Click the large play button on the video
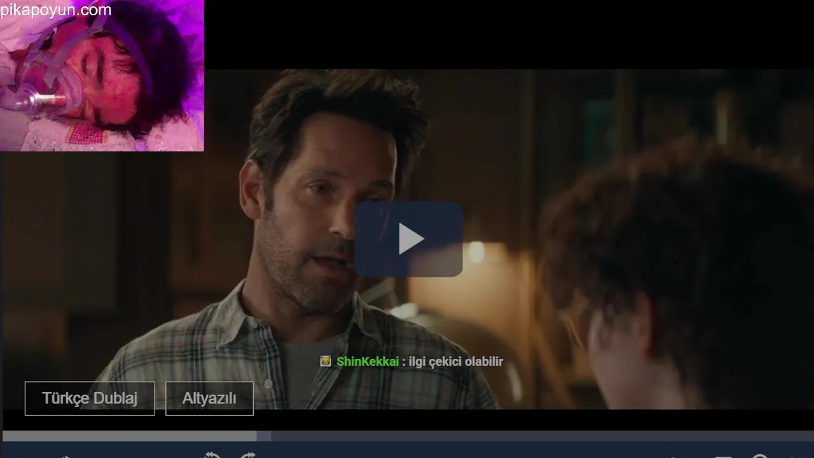This screenshot has height=458, width=814. [x=409, y=239]
